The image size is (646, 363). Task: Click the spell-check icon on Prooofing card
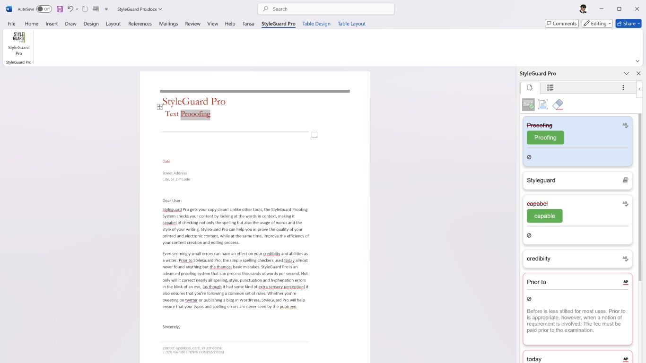[625, 125]
